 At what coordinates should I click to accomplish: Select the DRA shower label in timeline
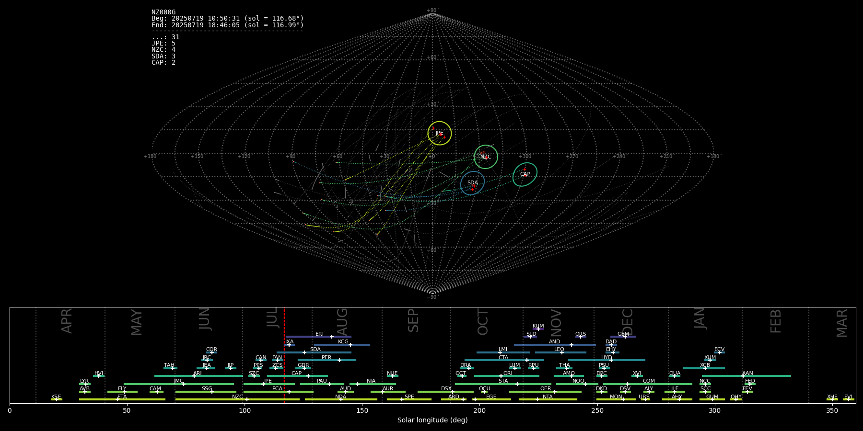click(466, 365)
